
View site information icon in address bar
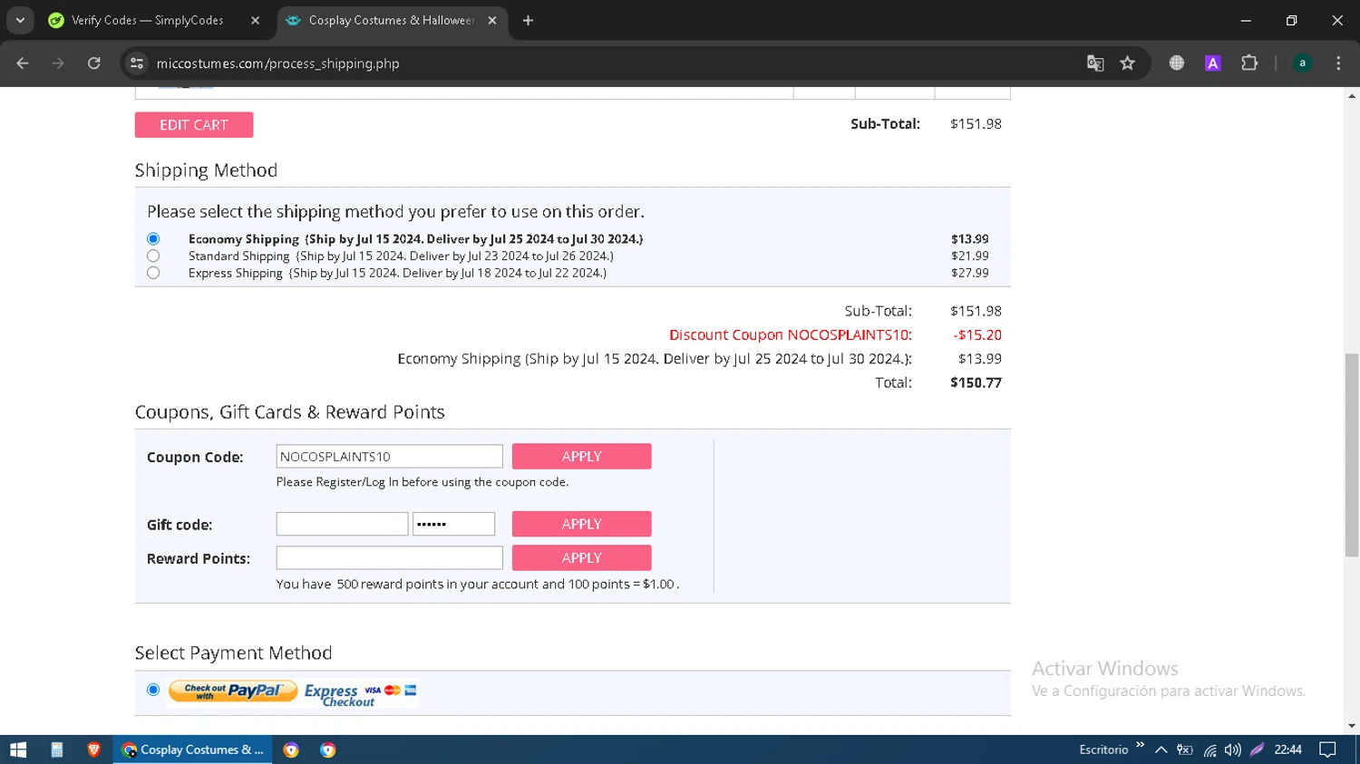[137, 63]
